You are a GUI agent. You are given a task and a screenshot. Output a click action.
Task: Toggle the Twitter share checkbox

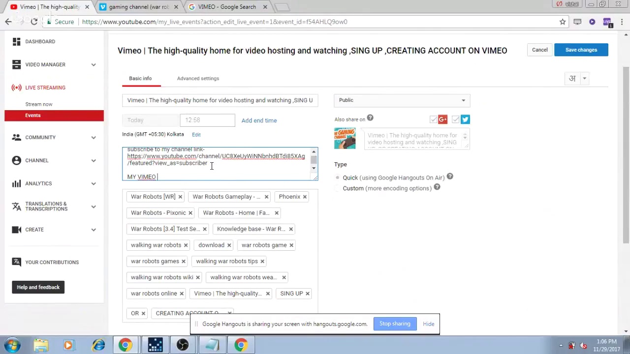[456, 119]
